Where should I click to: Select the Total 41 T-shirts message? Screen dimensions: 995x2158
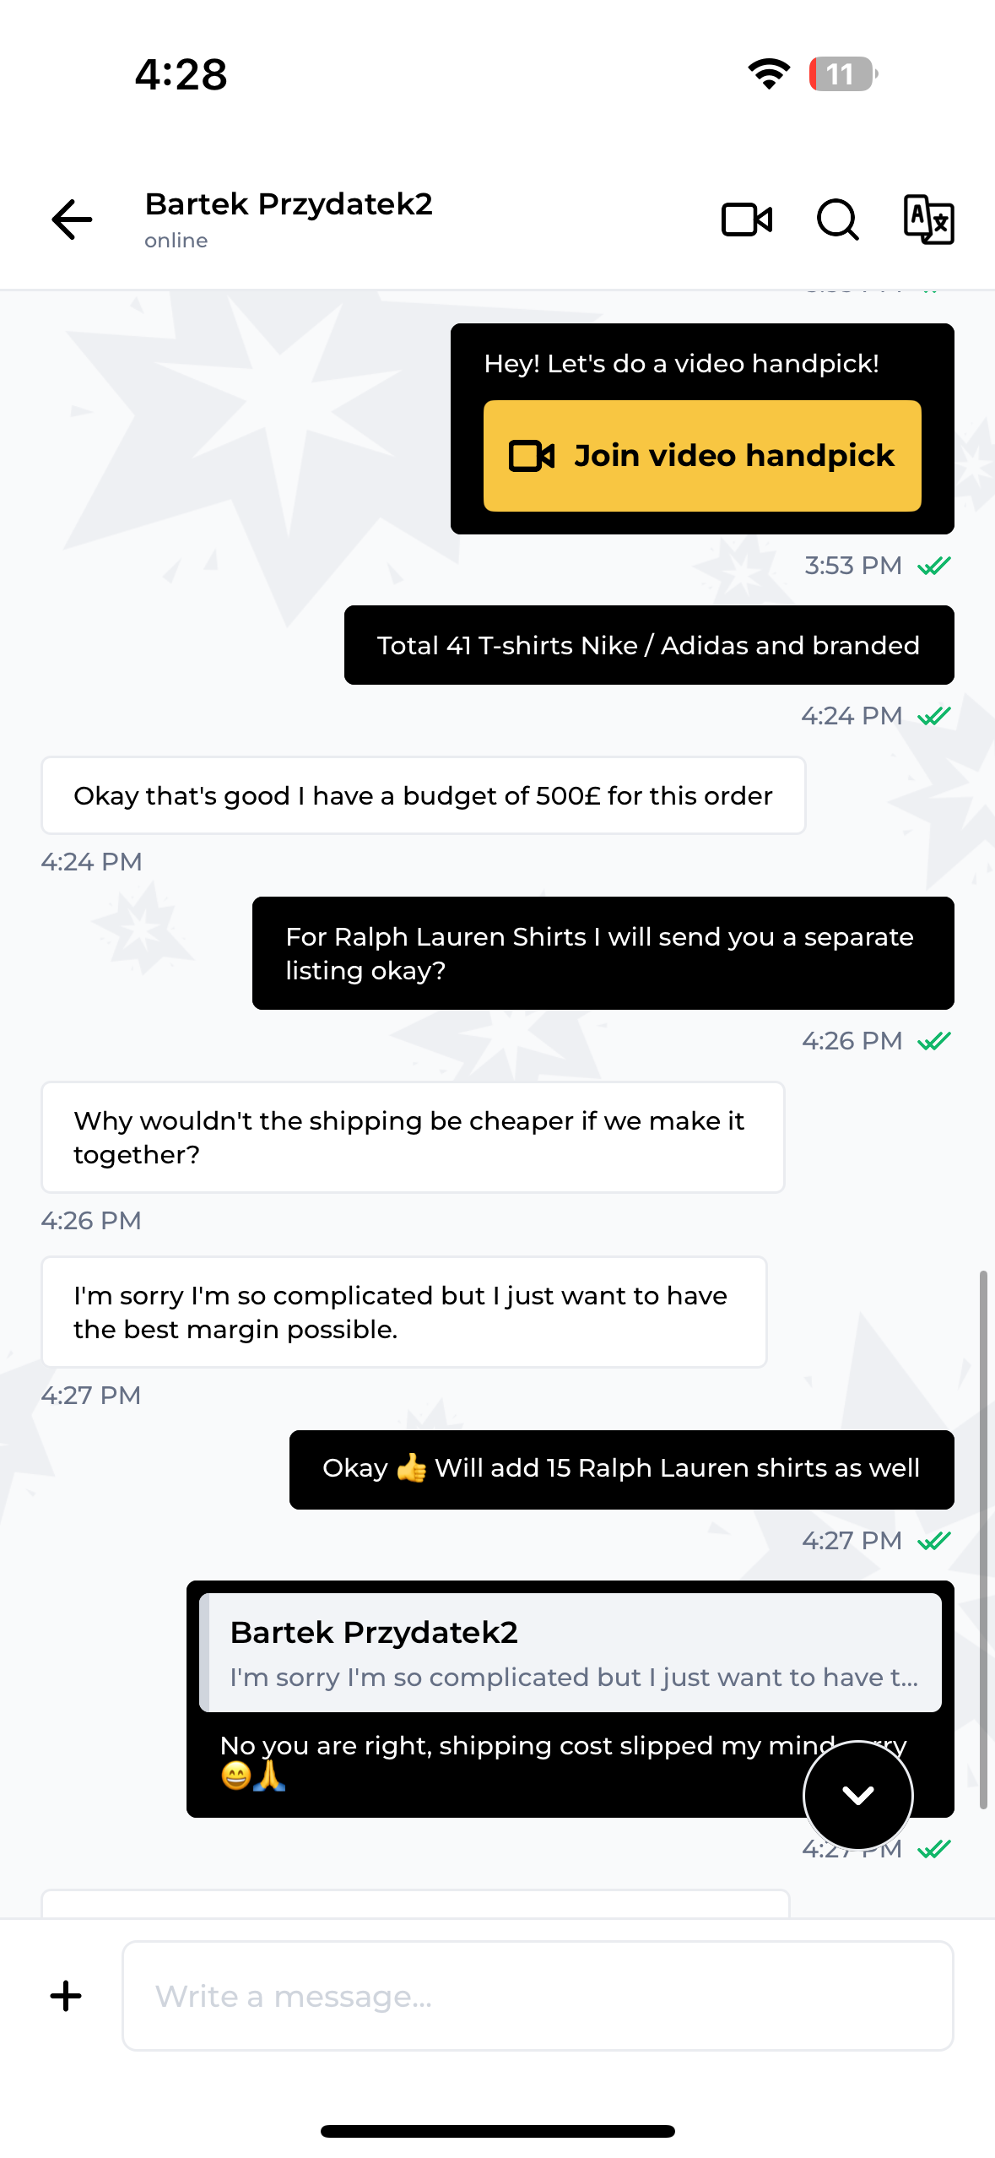tap(649, 645)
